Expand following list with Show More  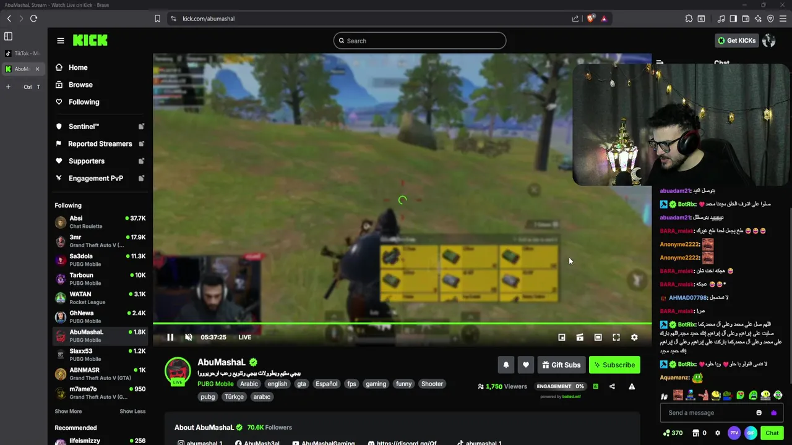tap(68, 412)
